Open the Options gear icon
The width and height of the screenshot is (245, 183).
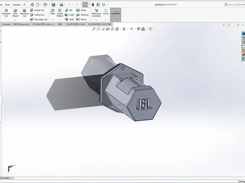pyautogui.click(x=104, y=5)
